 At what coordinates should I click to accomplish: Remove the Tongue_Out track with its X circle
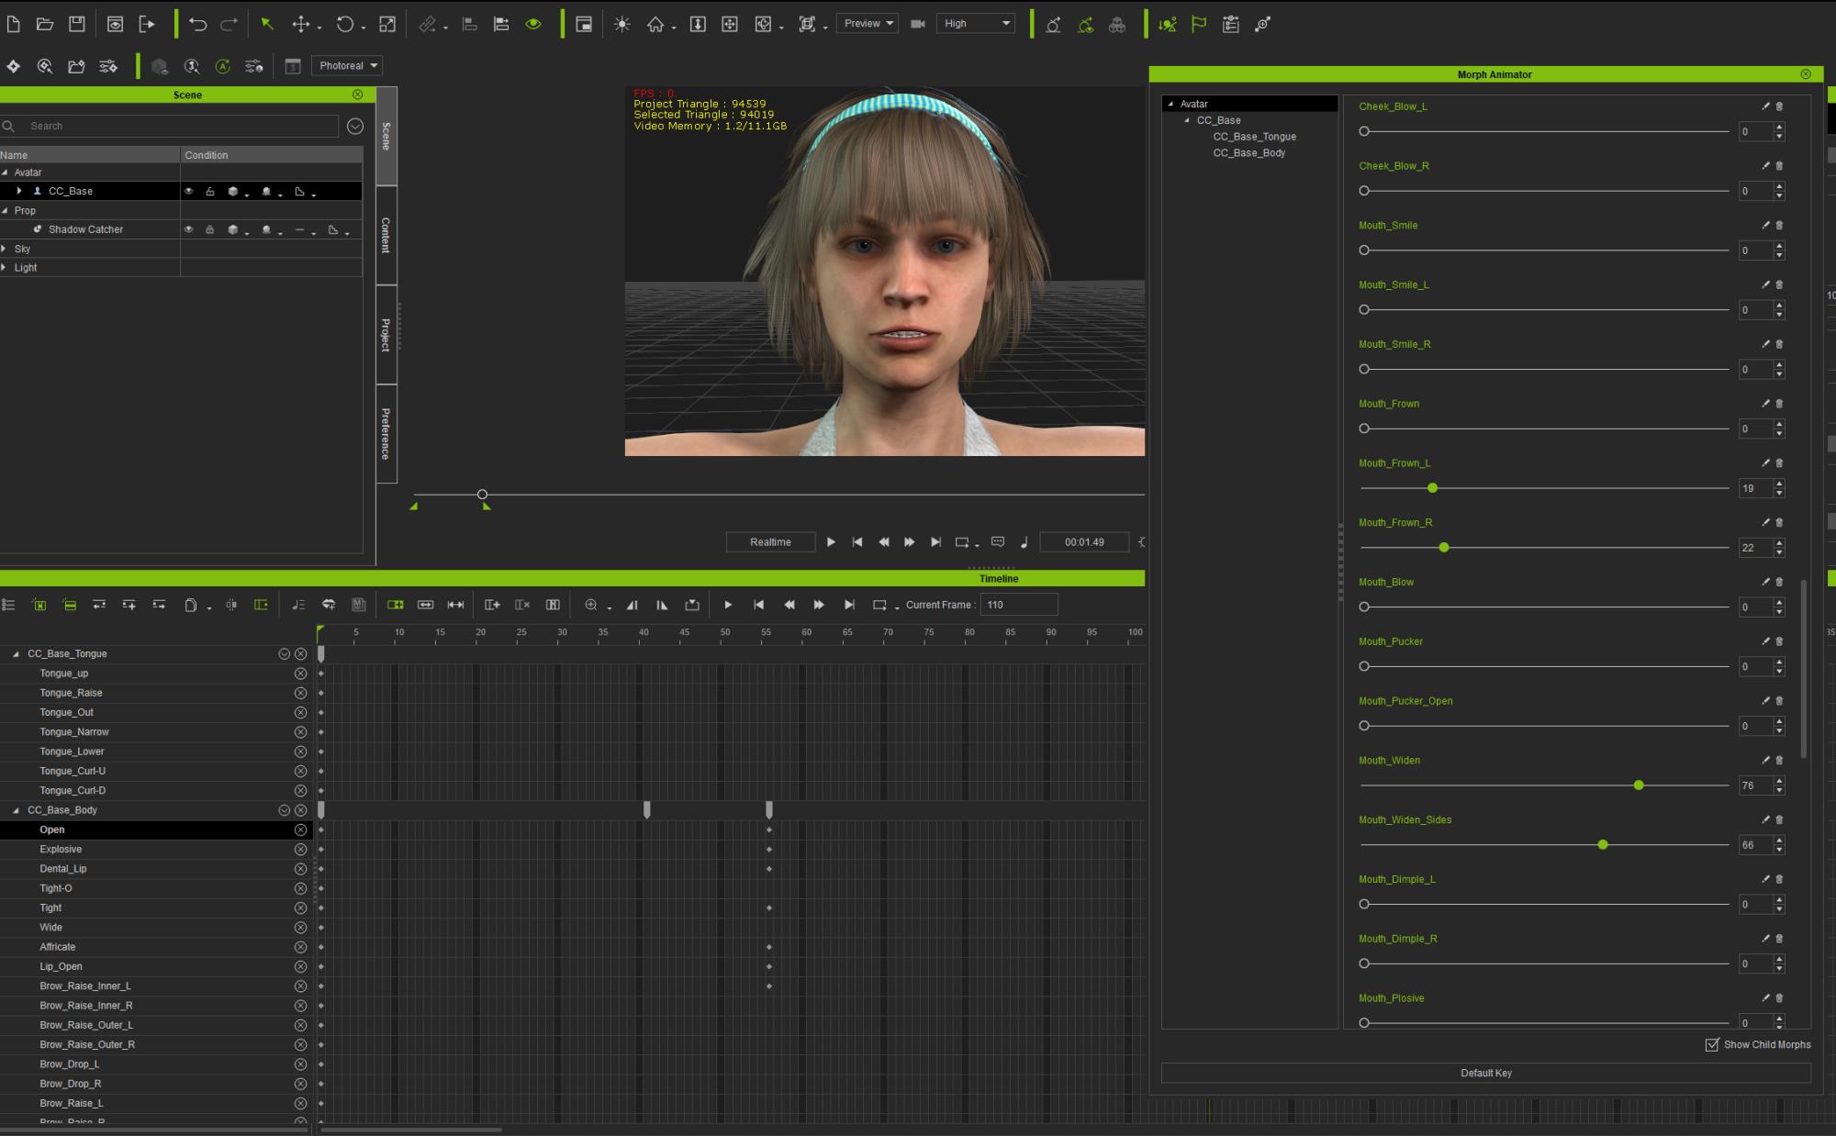(x=300, y=712)
